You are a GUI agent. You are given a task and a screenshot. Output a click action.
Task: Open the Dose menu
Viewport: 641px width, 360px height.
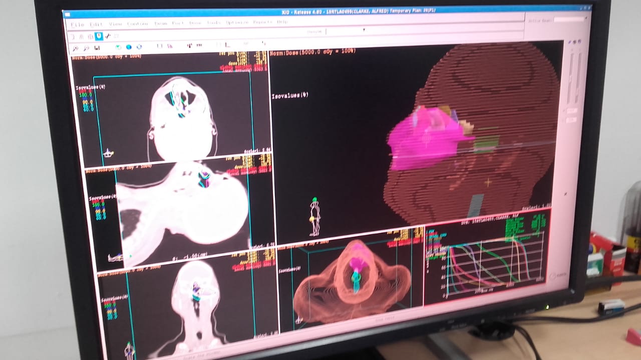[195, 23]
